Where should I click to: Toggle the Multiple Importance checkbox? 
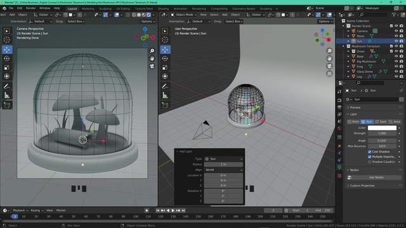[x=369, y=156]
